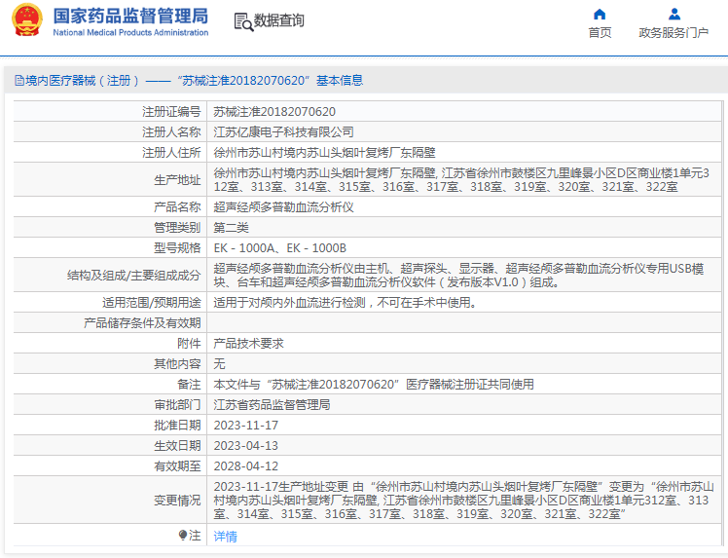Screen dimensions: 728x558
Task: Select effective date 2023-04-13
Action: (x=246, y=446)
